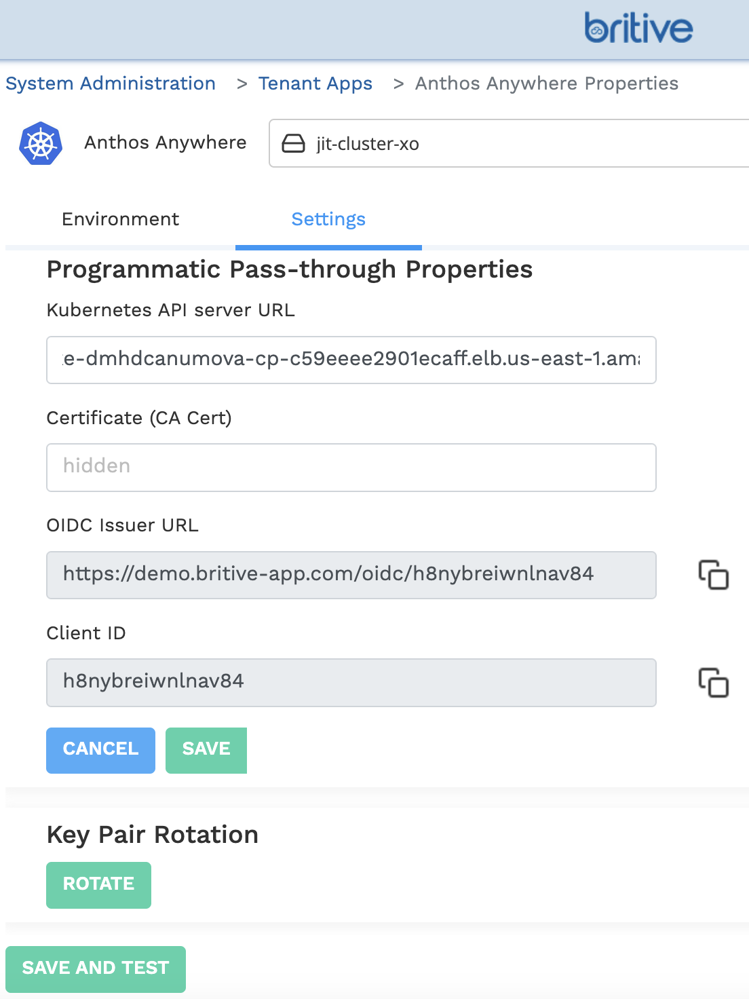
Task: Copy the OIDC Issuer URL
Action: pyautogui.click(x=713, y=575)
